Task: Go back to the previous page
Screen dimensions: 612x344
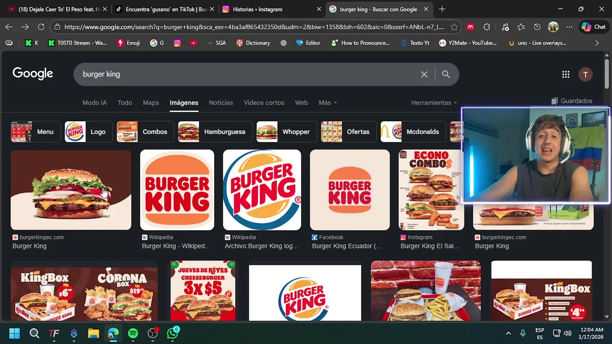Action: (9, 27)
